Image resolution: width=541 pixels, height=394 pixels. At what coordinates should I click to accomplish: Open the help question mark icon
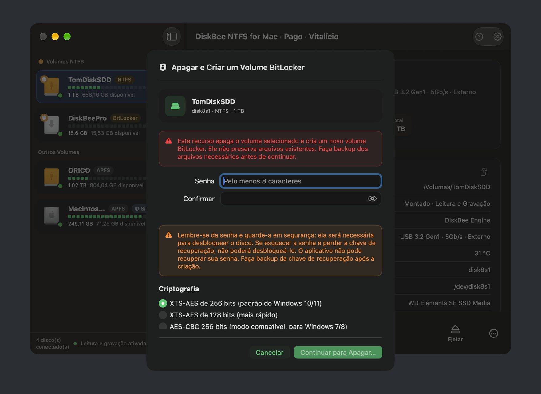pos(479,37)
